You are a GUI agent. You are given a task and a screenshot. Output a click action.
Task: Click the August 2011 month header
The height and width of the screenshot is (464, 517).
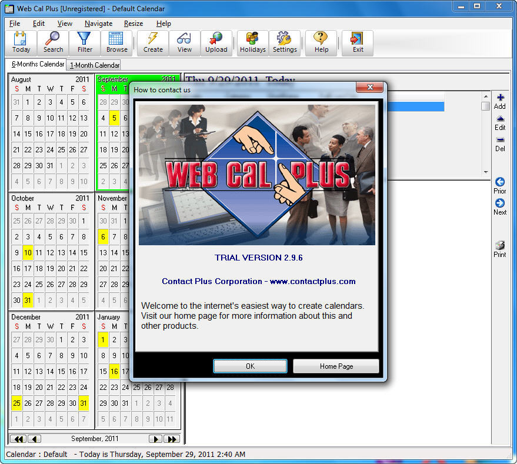[50, 79]
